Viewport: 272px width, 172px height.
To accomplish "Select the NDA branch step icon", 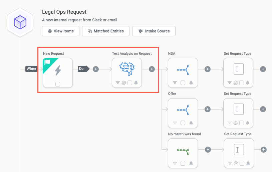I will coord(183,69).
